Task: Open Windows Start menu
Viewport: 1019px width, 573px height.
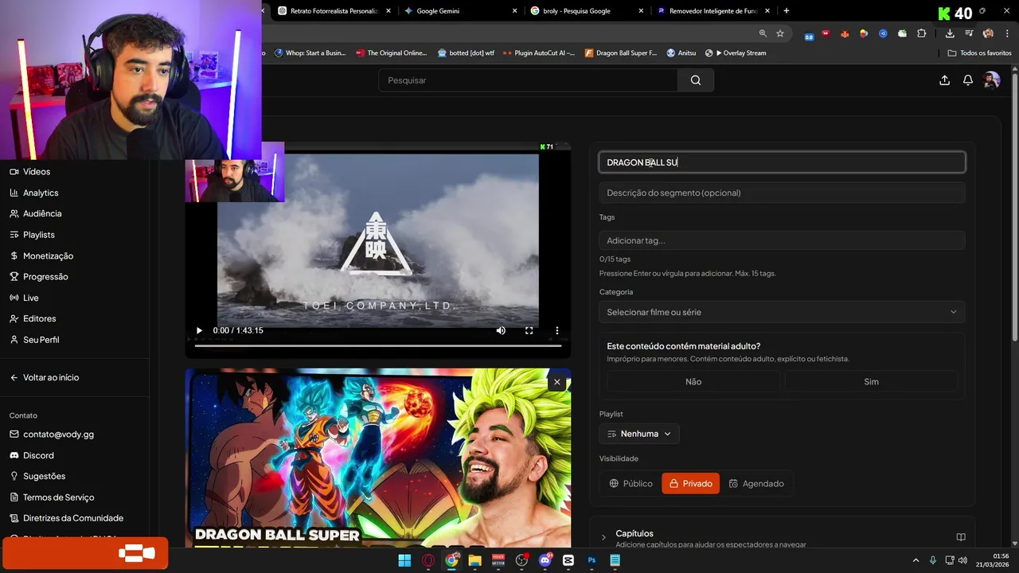Action: coord(404,560)
